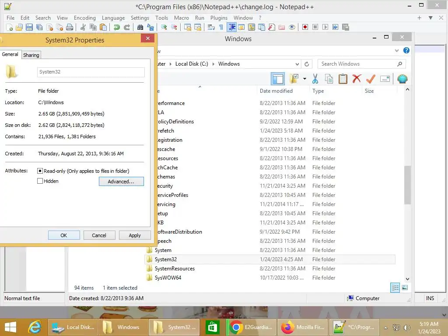Screen dimensions: 448x336
Task: Check the Hidden attribute checkbox
Action: (40, 181)
